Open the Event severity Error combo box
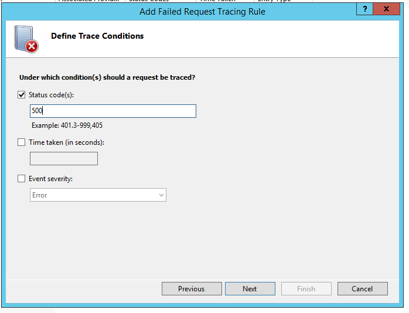409x313 pixels. pyautogui.click(x=98, y=195)
